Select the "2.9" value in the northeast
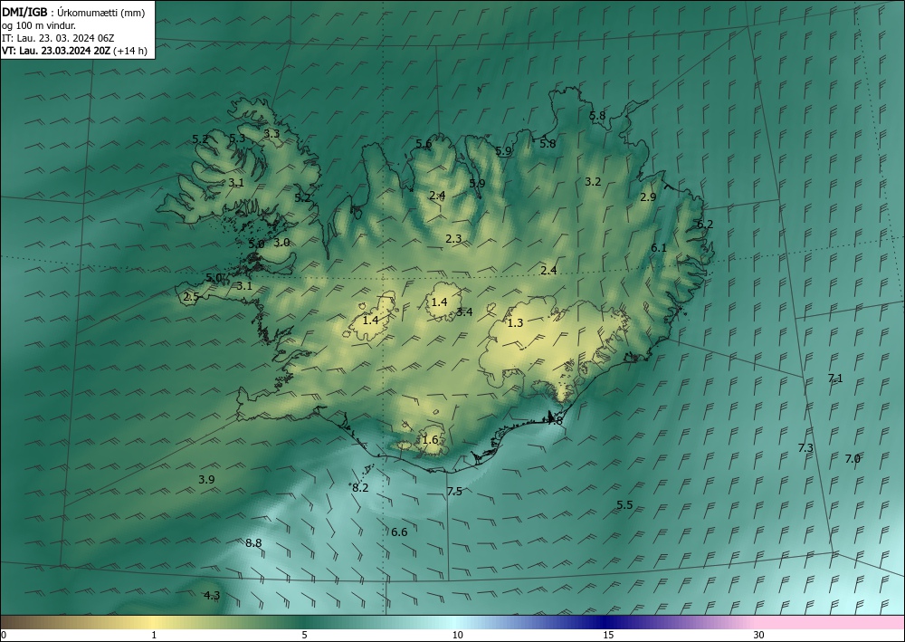Viewport: 905px width, 642px height. pos(648,196)
